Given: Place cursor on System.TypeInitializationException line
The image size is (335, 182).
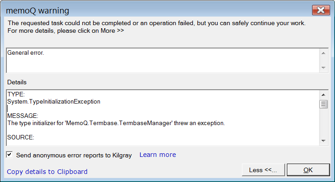Looking at the screenshot, I should (54, 102).
